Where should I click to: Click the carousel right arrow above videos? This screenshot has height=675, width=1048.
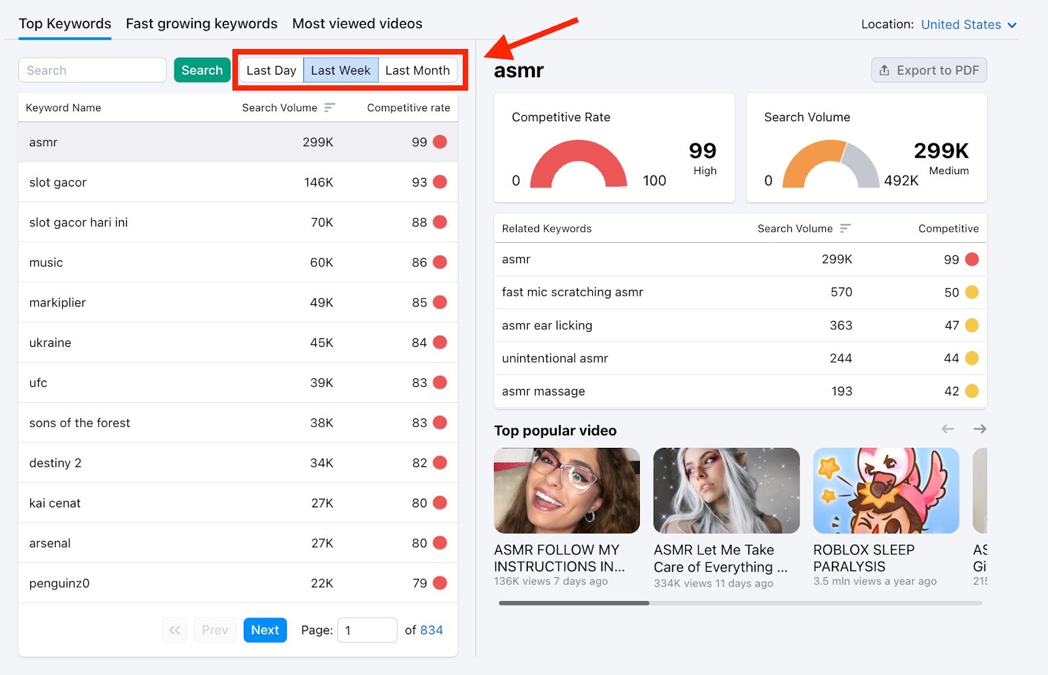[979, 429]
